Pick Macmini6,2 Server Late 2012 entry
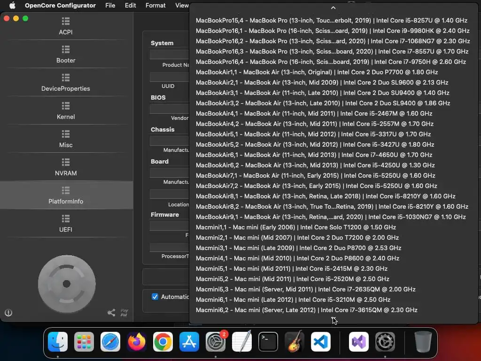Screen dimensions: 481x361 coord(334,310)
